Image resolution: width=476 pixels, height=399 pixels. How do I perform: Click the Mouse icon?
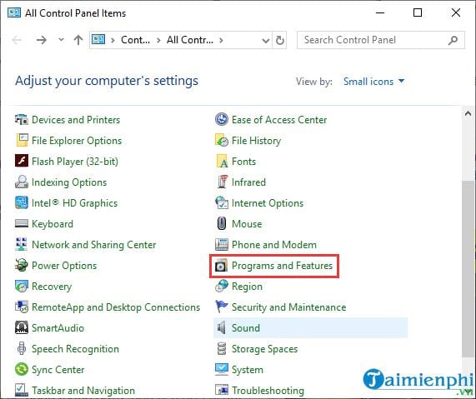(222, 223)
